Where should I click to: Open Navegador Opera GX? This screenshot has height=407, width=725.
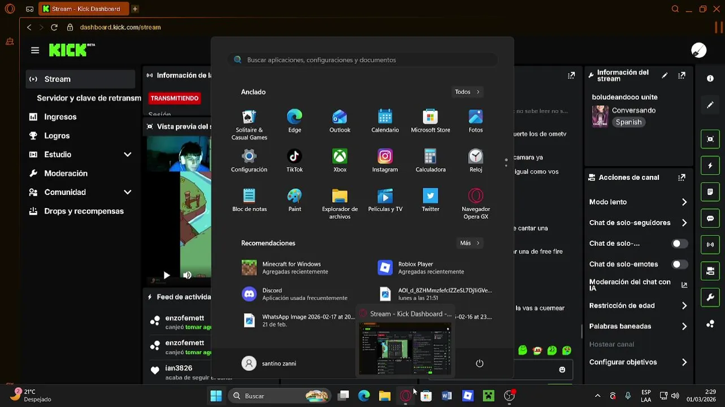[476, 204]
